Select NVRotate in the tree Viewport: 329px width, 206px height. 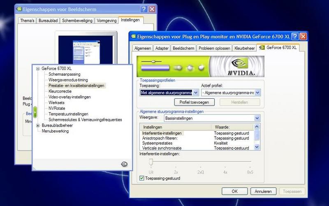coord(57,108)
